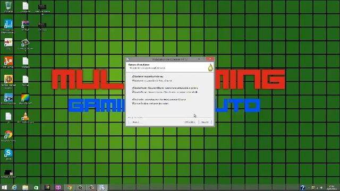
Task: Toggle the 'Open CCleaner' context menu checkbox
Action: pos(133,92)
